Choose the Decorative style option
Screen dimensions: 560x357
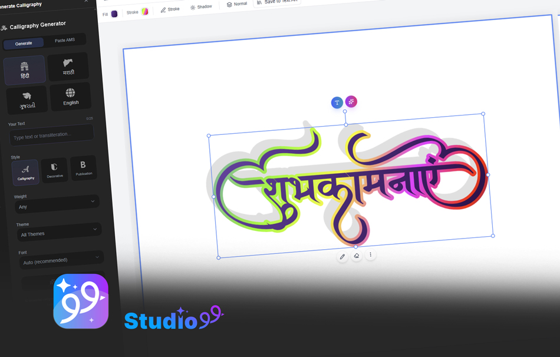point(54,170)
